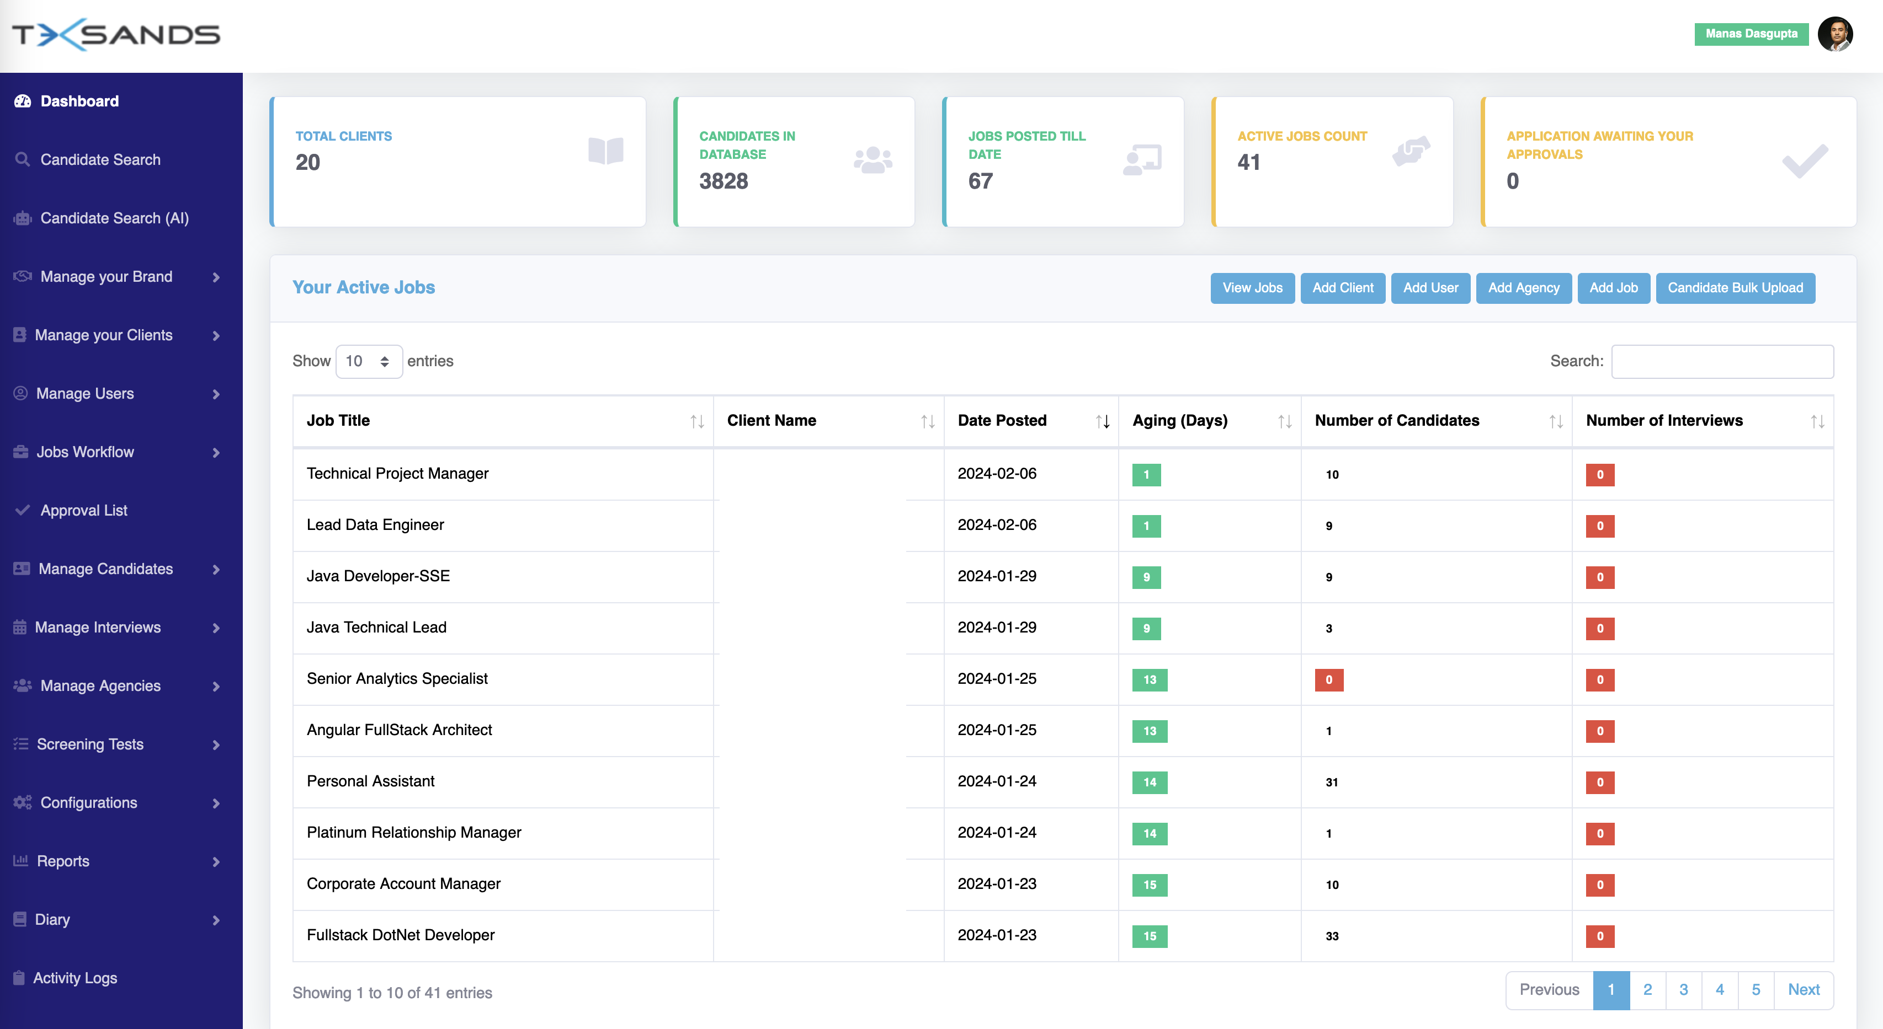Click the robot icon for Candidate Search (AI)

tap(23, 218)
